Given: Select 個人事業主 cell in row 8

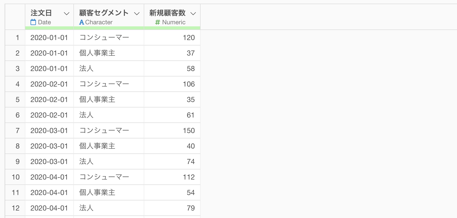Looking at the screenshot, I should click(97, 146).
